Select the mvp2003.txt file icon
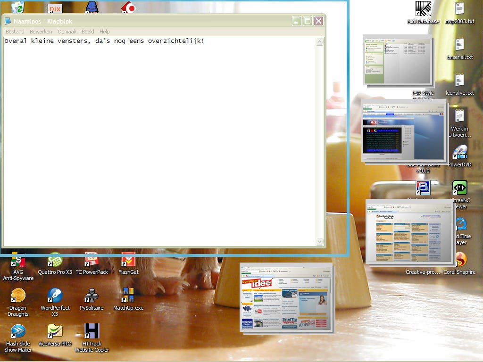 459,12
